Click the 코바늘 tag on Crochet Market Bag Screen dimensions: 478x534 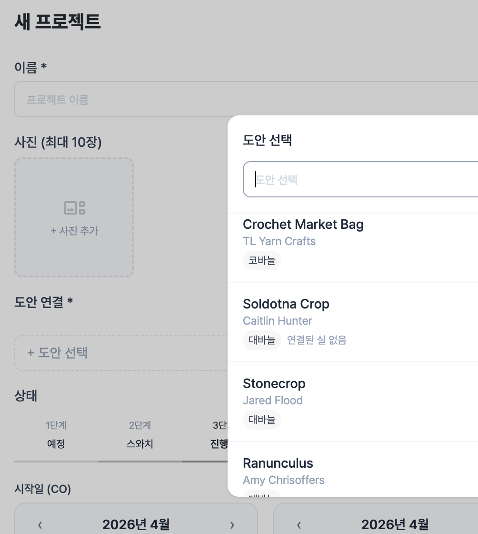click(x=262, y=261)
